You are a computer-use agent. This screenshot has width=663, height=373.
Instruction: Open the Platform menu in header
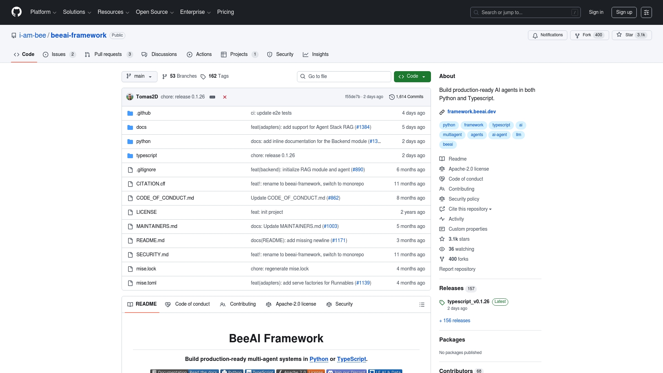[x=43, y=12]
